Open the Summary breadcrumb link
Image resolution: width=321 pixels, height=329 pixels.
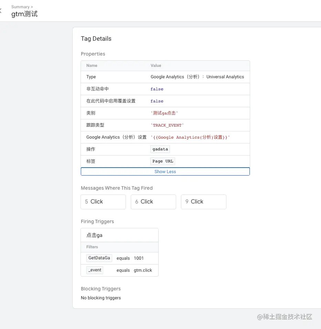20,7
